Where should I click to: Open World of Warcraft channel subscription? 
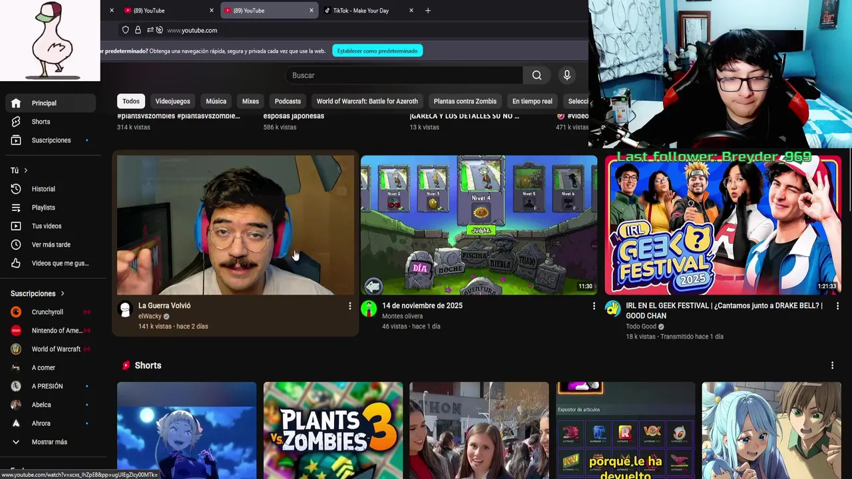51,349
